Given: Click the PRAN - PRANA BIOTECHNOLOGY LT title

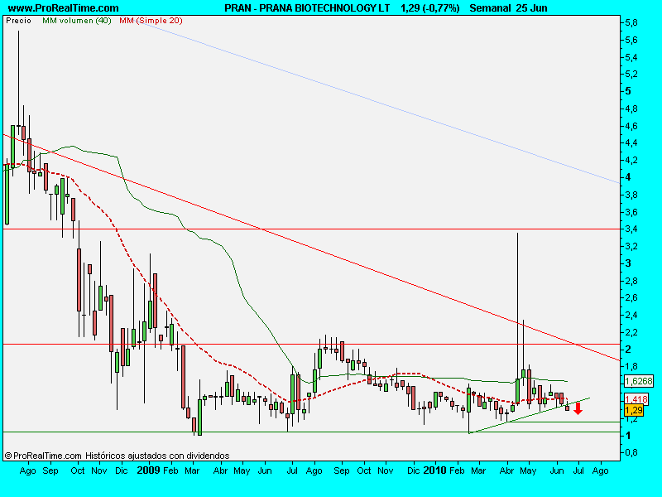Looking at the screenshot, I should point(307,8).
